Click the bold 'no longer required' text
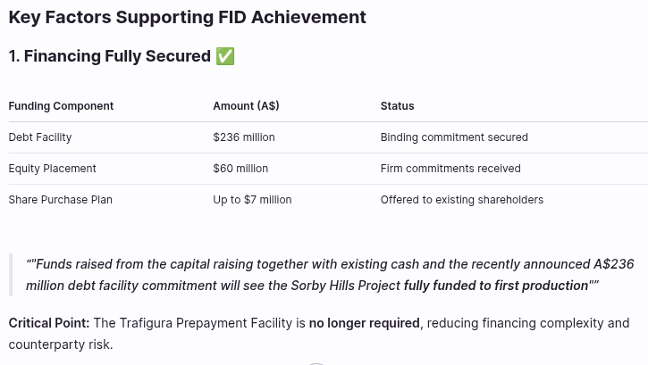The width and height of the screenshot is (648, 365). 364,323
